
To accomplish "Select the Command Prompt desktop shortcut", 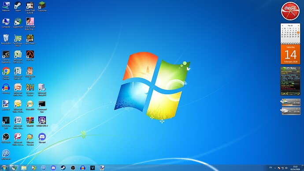I will click(x=42, y=107).
